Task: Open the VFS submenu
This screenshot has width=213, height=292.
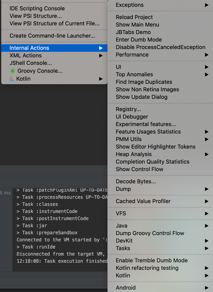Action: 207,213
